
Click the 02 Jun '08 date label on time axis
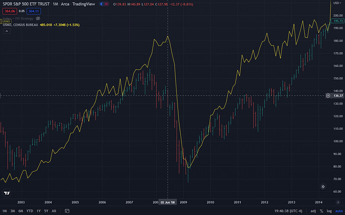[167, 202]
